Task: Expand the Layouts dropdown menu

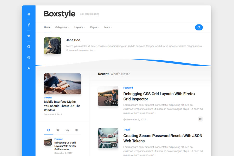Action: pos(80,27)
